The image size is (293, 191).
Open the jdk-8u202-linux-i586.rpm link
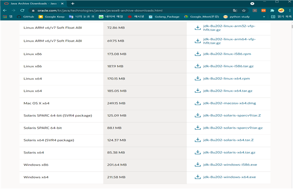click(x=227, y=54)
